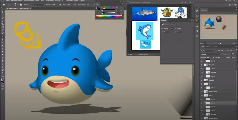Screen dimensions: 238x120
Task: Open the layer filter type dropdown
Action: [x=208, y=51]
